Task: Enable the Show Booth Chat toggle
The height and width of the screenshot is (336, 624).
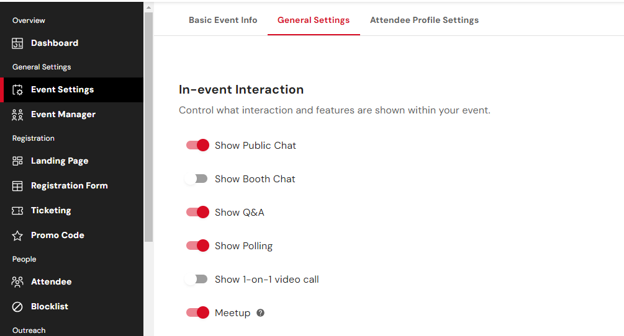Action: coord(196,179)
